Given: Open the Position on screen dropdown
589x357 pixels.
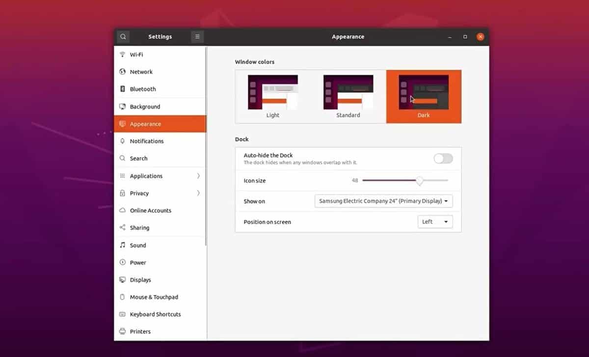Looking at the screenshot, I should coord(435,222).
